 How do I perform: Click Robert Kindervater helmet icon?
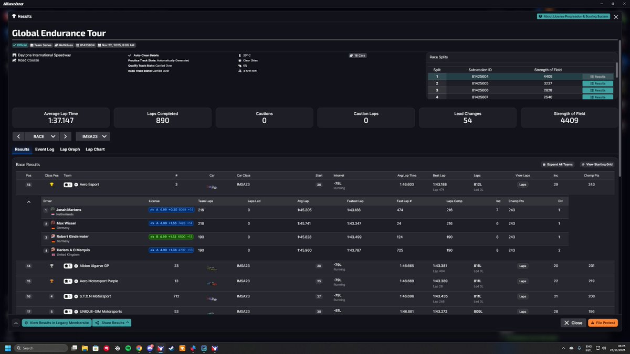[x=52, y=237]
